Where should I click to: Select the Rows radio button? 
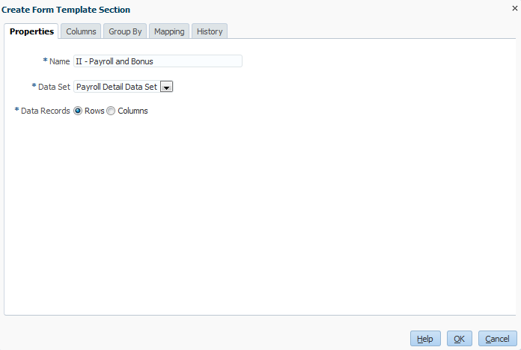click(x=78, y=111)
